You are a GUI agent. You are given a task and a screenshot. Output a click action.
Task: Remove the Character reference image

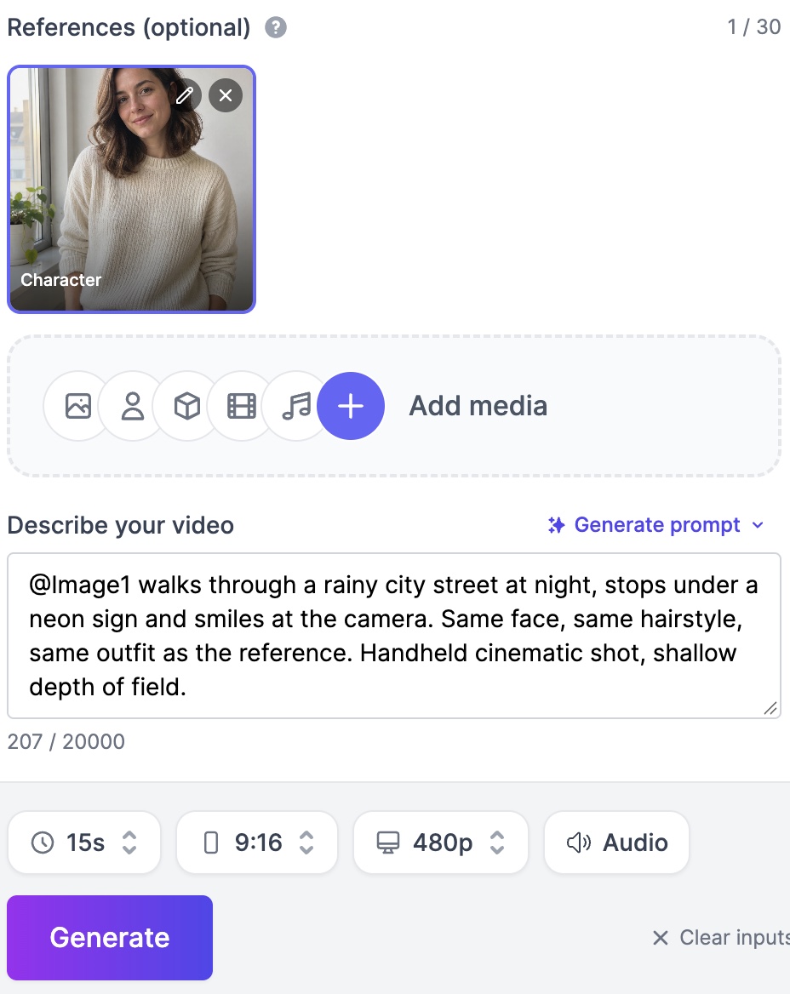(x=226, y=95)
